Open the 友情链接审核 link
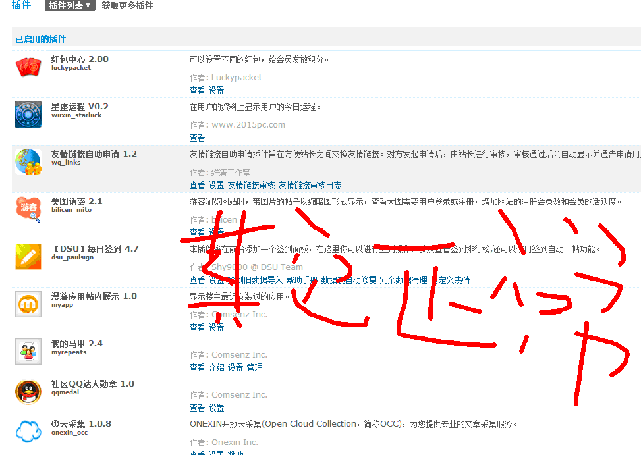 coord(252,185)
